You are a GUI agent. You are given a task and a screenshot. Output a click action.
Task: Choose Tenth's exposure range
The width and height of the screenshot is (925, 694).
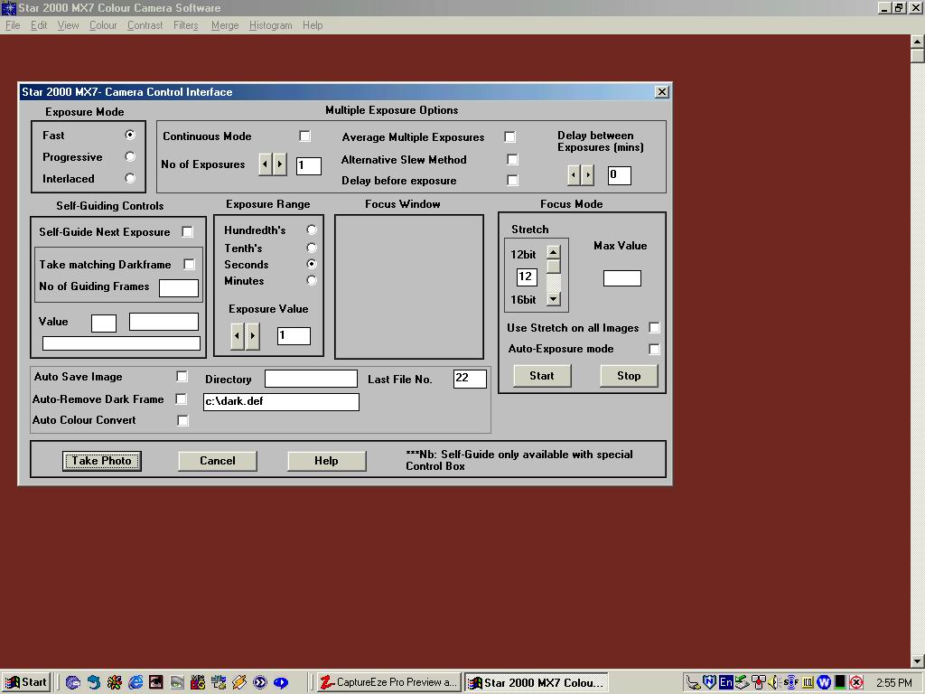[x=312, y=248]
